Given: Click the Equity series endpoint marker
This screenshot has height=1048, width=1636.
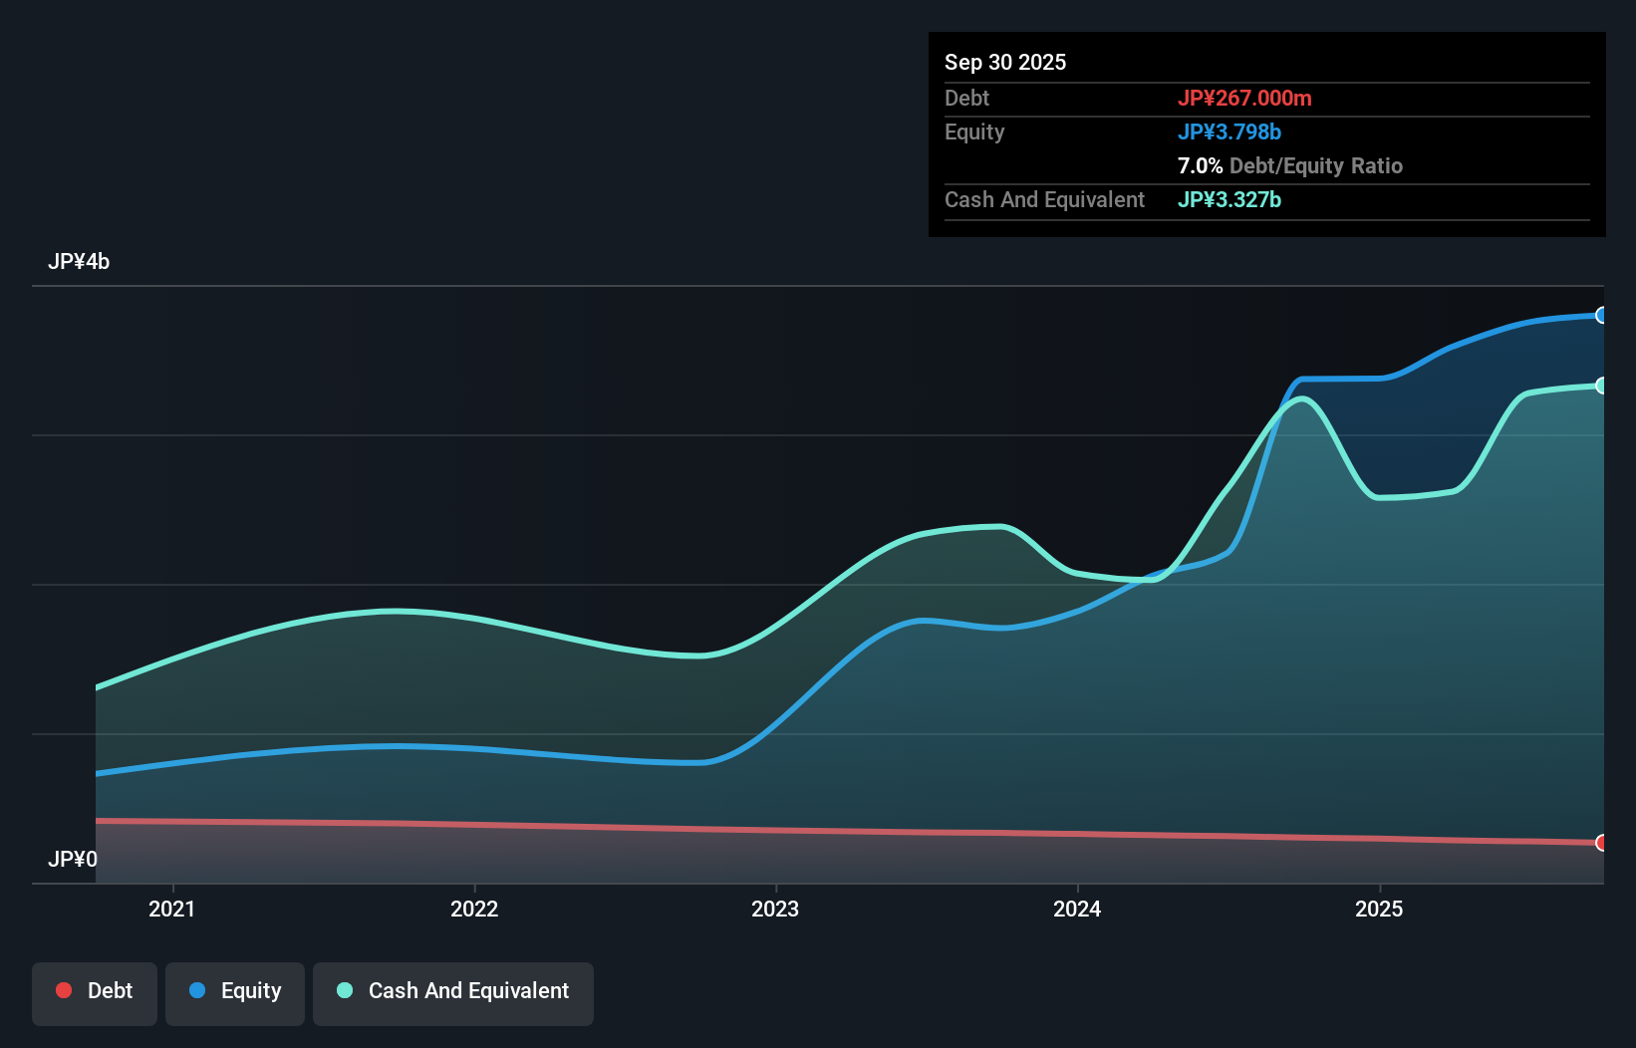Looking at the screenshot, I should click(x=1602, y=316).
